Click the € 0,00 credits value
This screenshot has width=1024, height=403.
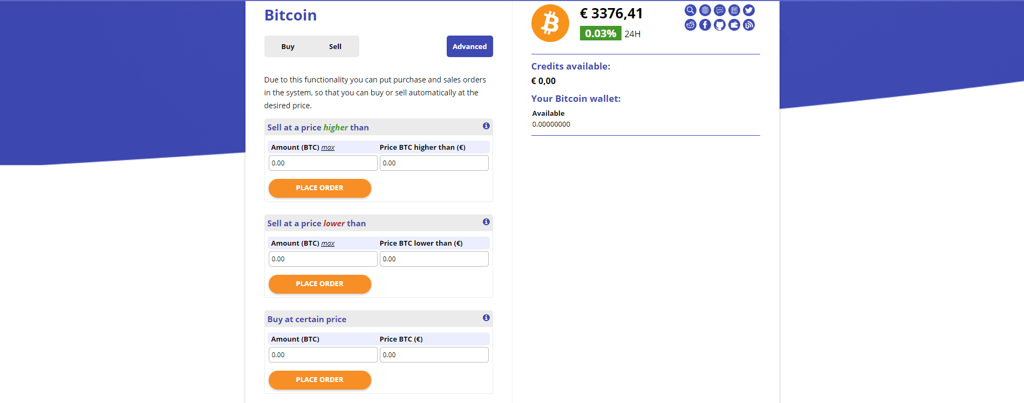543,81
